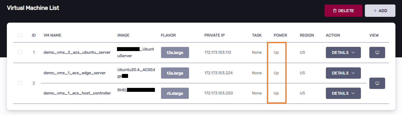Click the plus icon in Add button
The height and width of the screenshot is (115, 402).
click(375, 11)
